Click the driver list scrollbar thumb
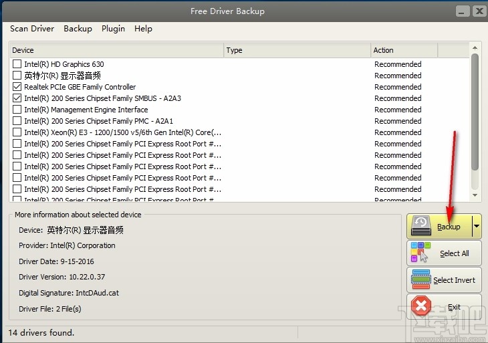The width and height of the screenshot is (488, 343). click(x=475, y=112)
